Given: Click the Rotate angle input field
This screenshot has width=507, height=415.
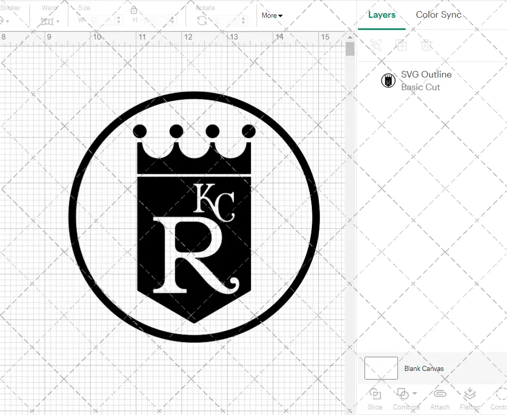Looking at the screenshot, I should point(226,20).
